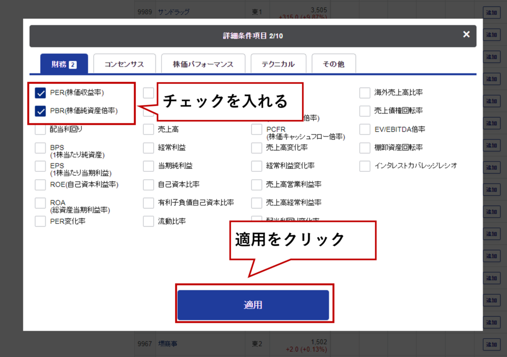Select the 海外売上高比率 checkbox
Image resolution: width=507 pixels, height=357 pixels.
click(x=365, y=93)
